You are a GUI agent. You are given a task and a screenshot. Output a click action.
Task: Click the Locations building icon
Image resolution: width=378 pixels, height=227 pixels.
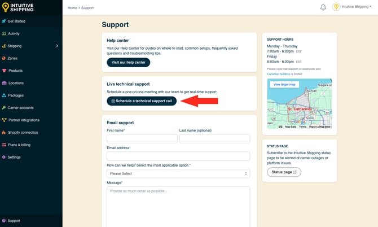coord(4,83)
